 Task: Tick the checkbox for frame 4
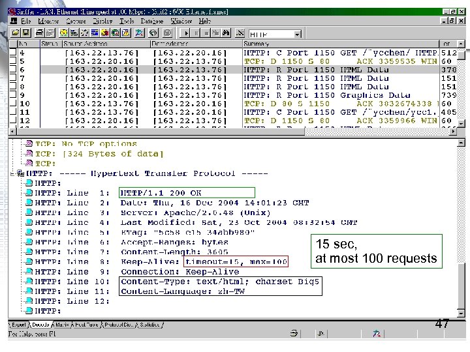coord(13,52)
